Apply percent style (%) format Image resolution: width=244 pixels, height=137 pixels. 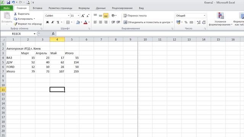tap(186, 22)
